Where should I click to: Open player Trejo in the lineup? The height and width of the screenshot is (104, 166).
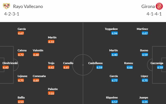click(x=51, y=63)
